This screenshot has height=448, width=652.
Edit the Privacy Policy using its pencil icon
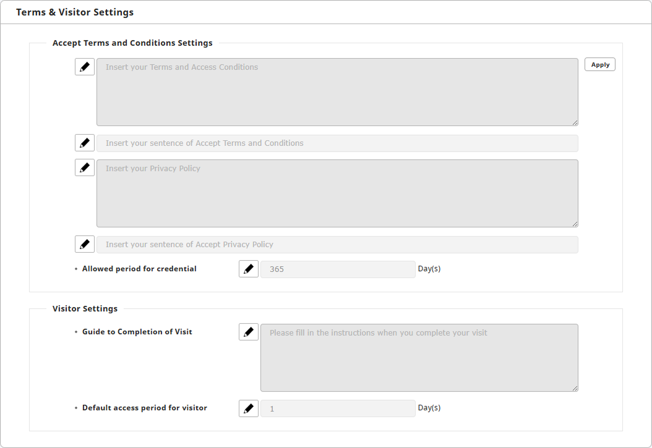85,167
